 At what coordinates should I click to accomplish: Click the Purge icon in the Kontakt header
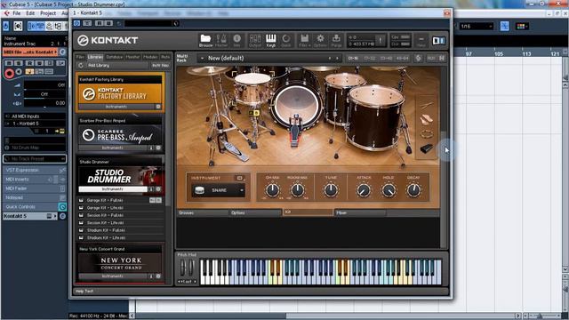point(336,40)
